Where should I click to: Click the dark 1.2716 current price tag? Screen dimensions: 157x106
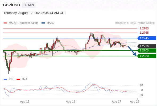click(147, 46)
